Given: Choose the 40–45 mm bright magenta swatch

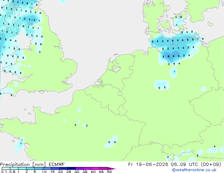Looking at the screenshot, I should [x=96, y=168].
